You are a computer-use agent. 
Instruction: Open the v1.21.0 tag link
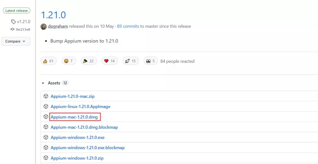(x=24, y=22)
